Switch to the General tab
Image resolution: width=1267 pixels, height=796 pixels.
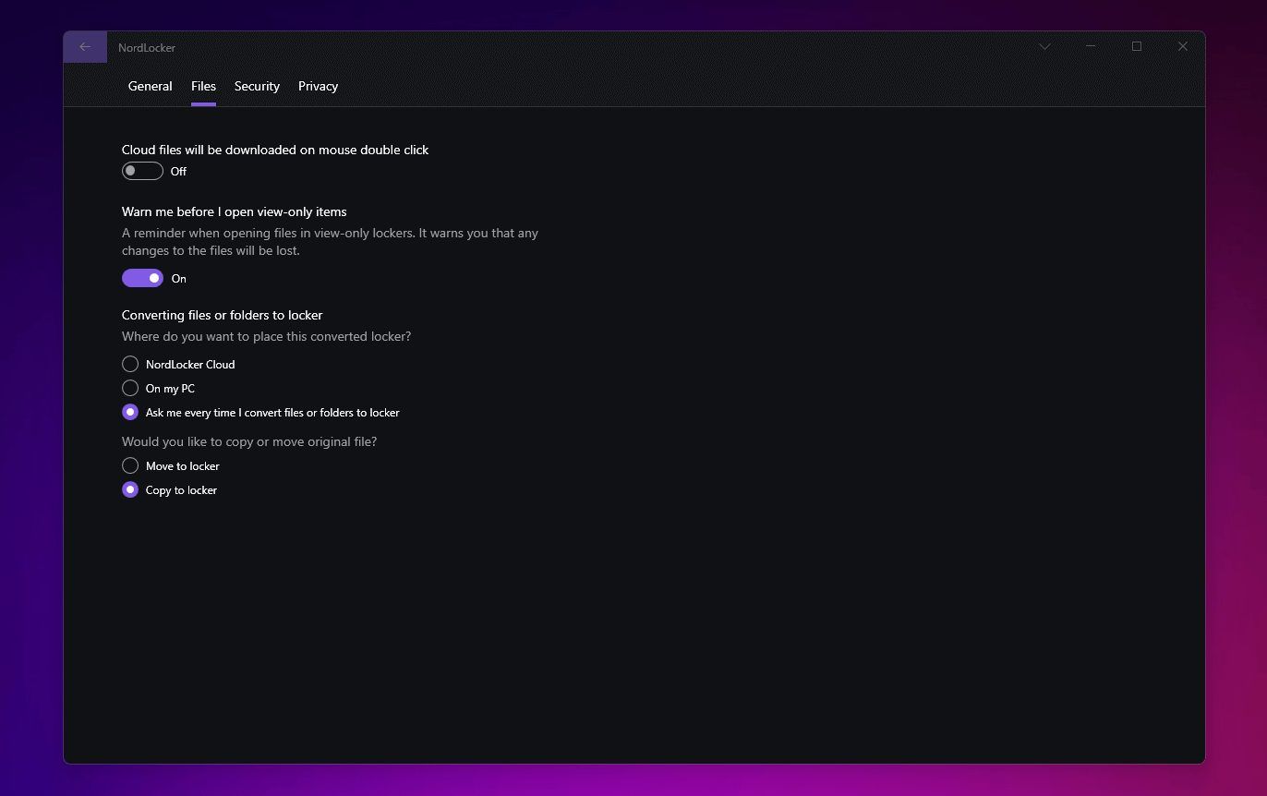(150, 86)
